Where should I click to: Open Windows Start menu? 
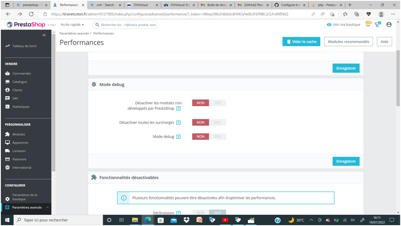tap(7, 220)
